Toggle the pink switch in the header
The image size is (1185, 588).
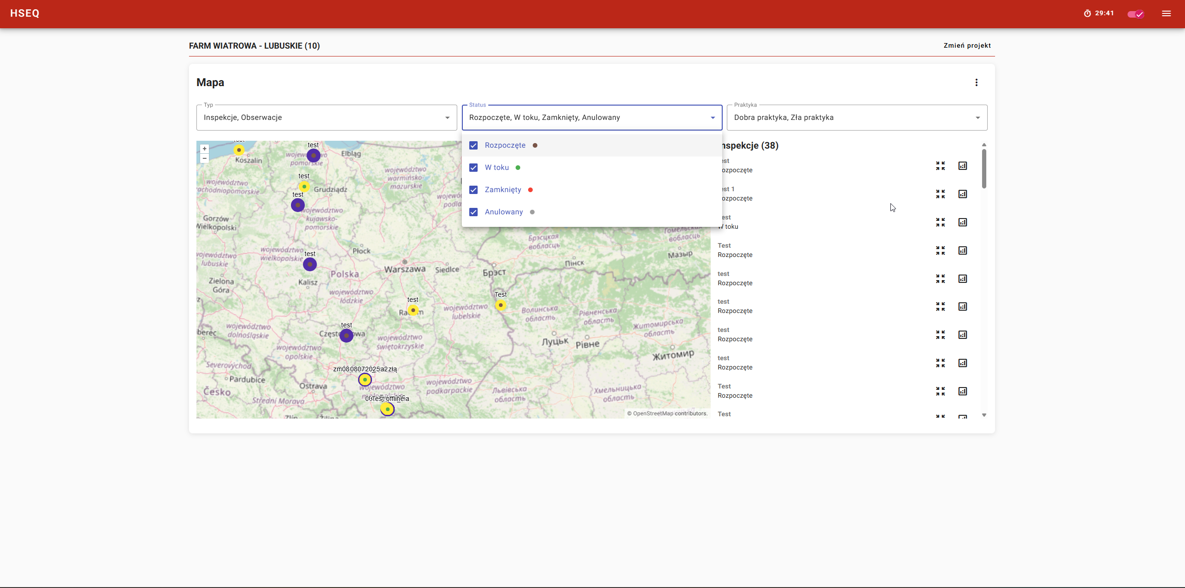pyautogui.click(x=1135, y=14)
